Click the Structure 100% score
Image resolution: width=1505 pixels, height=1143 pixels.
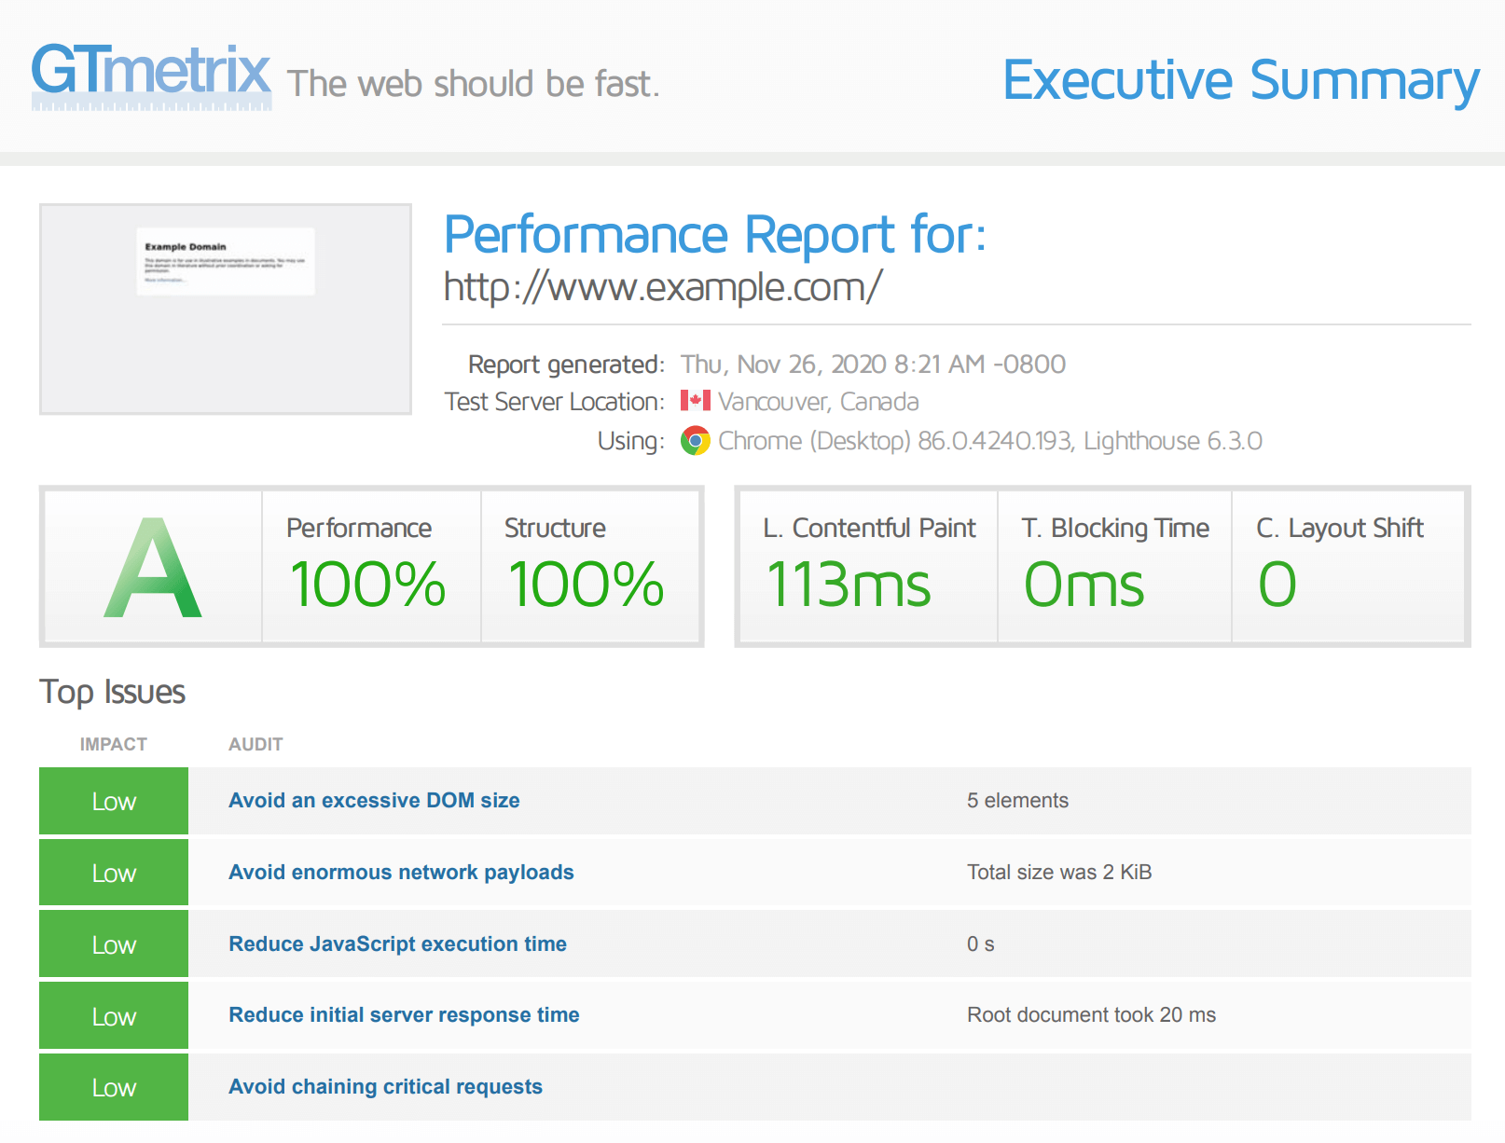tap(586, 584)
